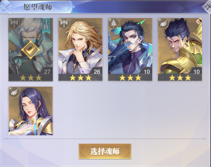Select the purple-haired woman soul master card
The width and height of the screenshot is (211, 167).
[31, 111]
